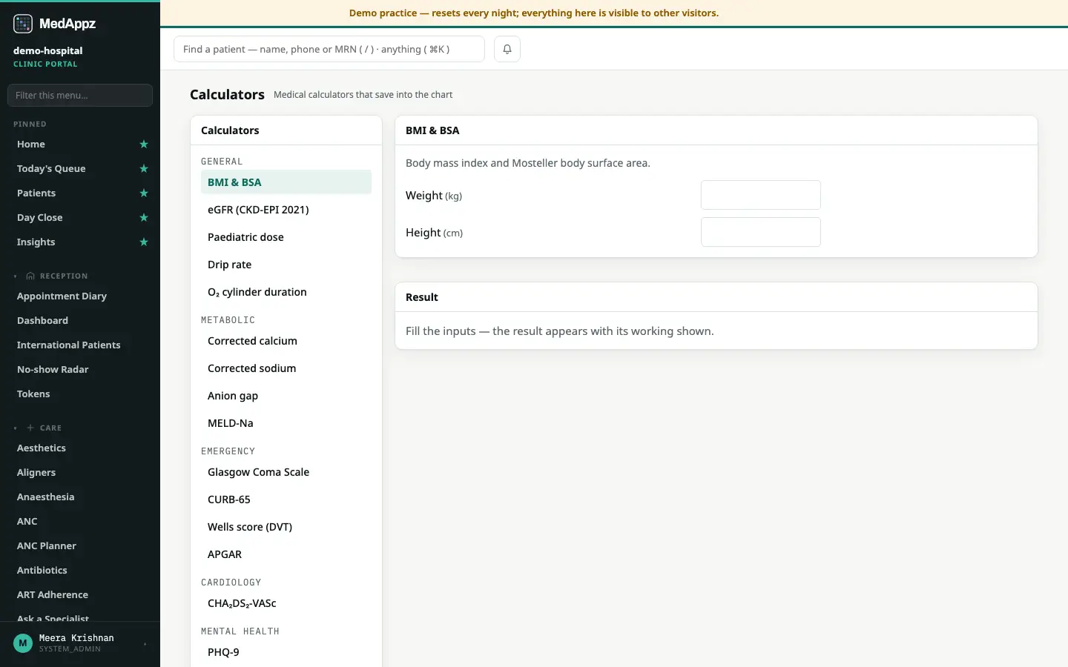Click the Meera Krishnan avatar

coord(23,643)
